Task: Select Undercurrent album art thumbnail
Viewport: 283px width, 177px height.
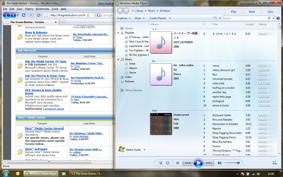Action: tap(161, 124)
